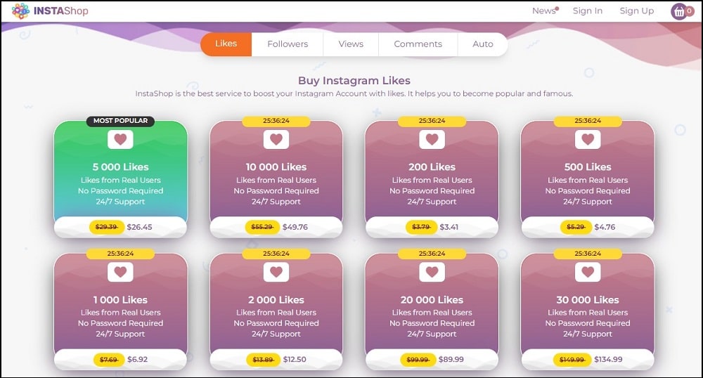The height and width of the screenshot is (378, 703).
Task: Click the Most Popular badge
Action: (x=120, y=121)
